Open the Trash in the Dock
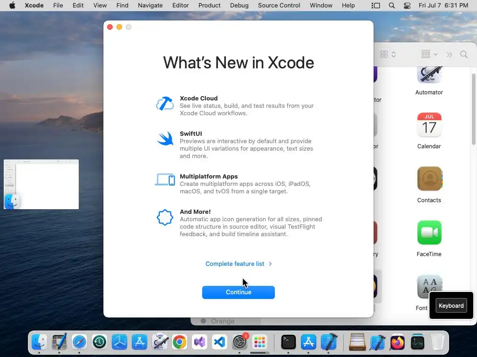 coord(437,342)
